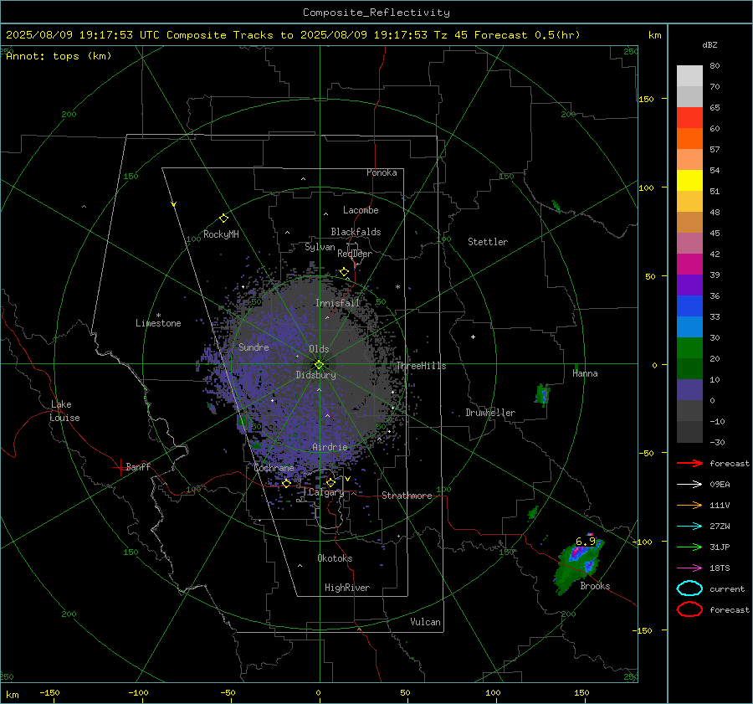Pick the purple swatch in dBZ scale

689,285
